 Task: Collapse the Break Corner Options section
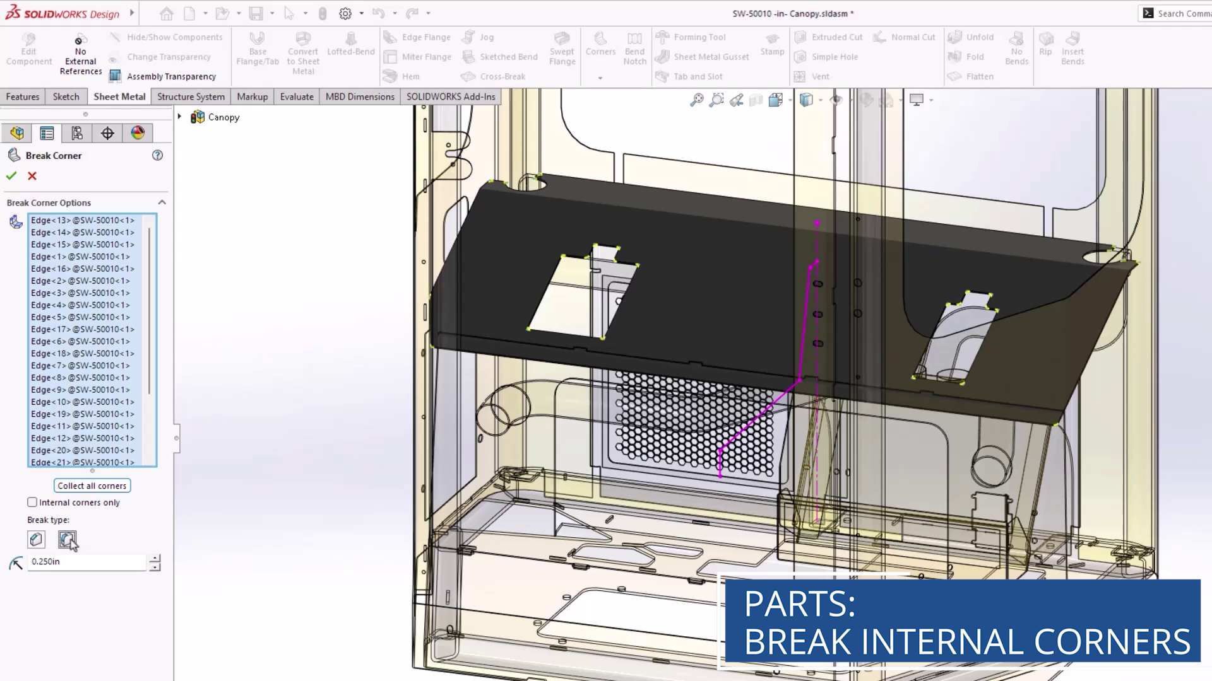[162, 202]
